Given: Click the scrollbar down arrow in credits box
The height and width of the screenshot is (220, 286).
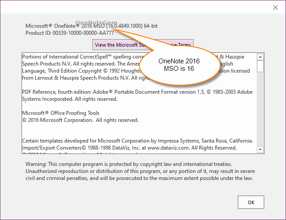Looking at the screenshot, I should click(x=260, y=150).
